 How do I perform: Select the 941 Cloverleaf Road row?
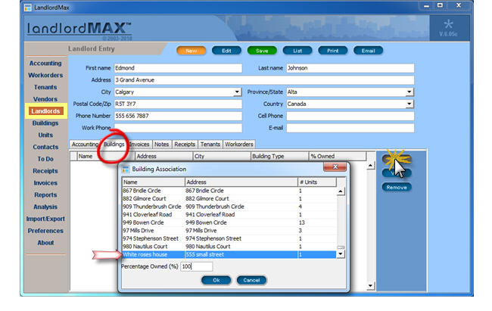pyautogui.click(x=229, y=215)
